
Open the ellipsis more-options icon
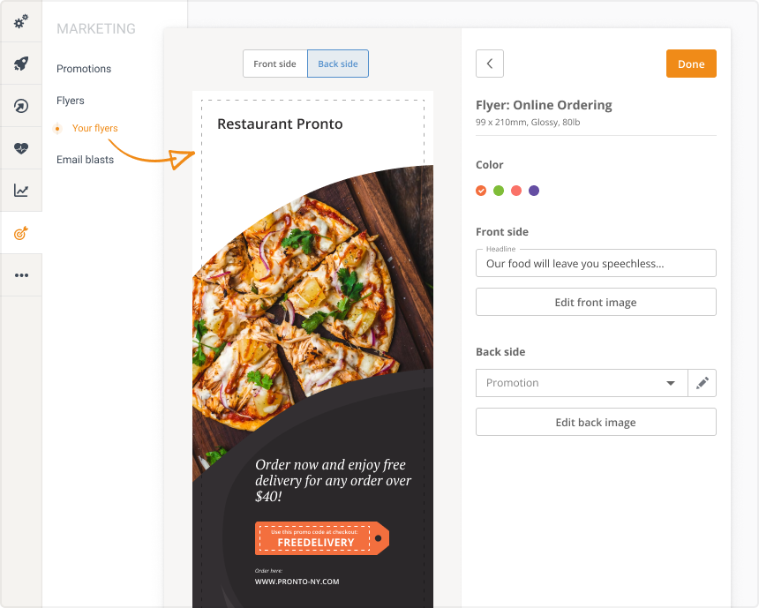(x=19, y=274)
